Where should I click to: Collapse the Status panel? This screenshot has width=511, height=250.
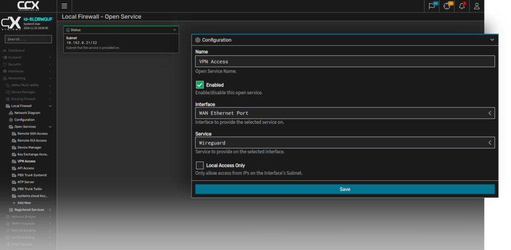click(x=175, y=30)
